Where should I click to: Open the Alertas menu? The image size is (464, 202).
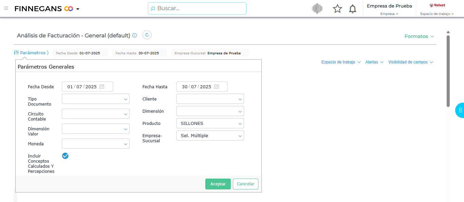[x=374, y=62]
